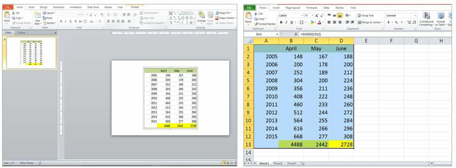
Task: Click the Format as Table icon
Action: tap(441, 19)
